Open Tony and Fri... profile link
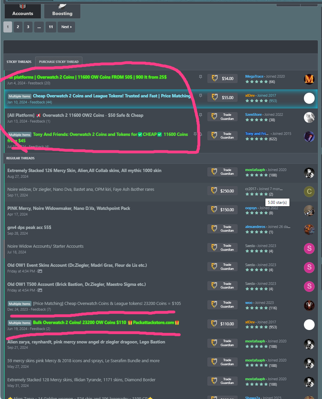The image size is (322, 399). (x=257, y=134)
